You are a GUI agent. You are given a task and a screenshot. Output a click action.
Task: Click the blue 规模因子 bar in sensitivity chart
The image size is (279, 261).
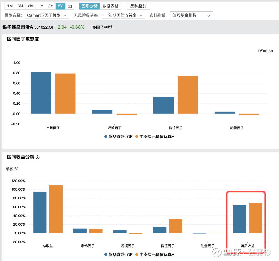[x=102, y=112]
